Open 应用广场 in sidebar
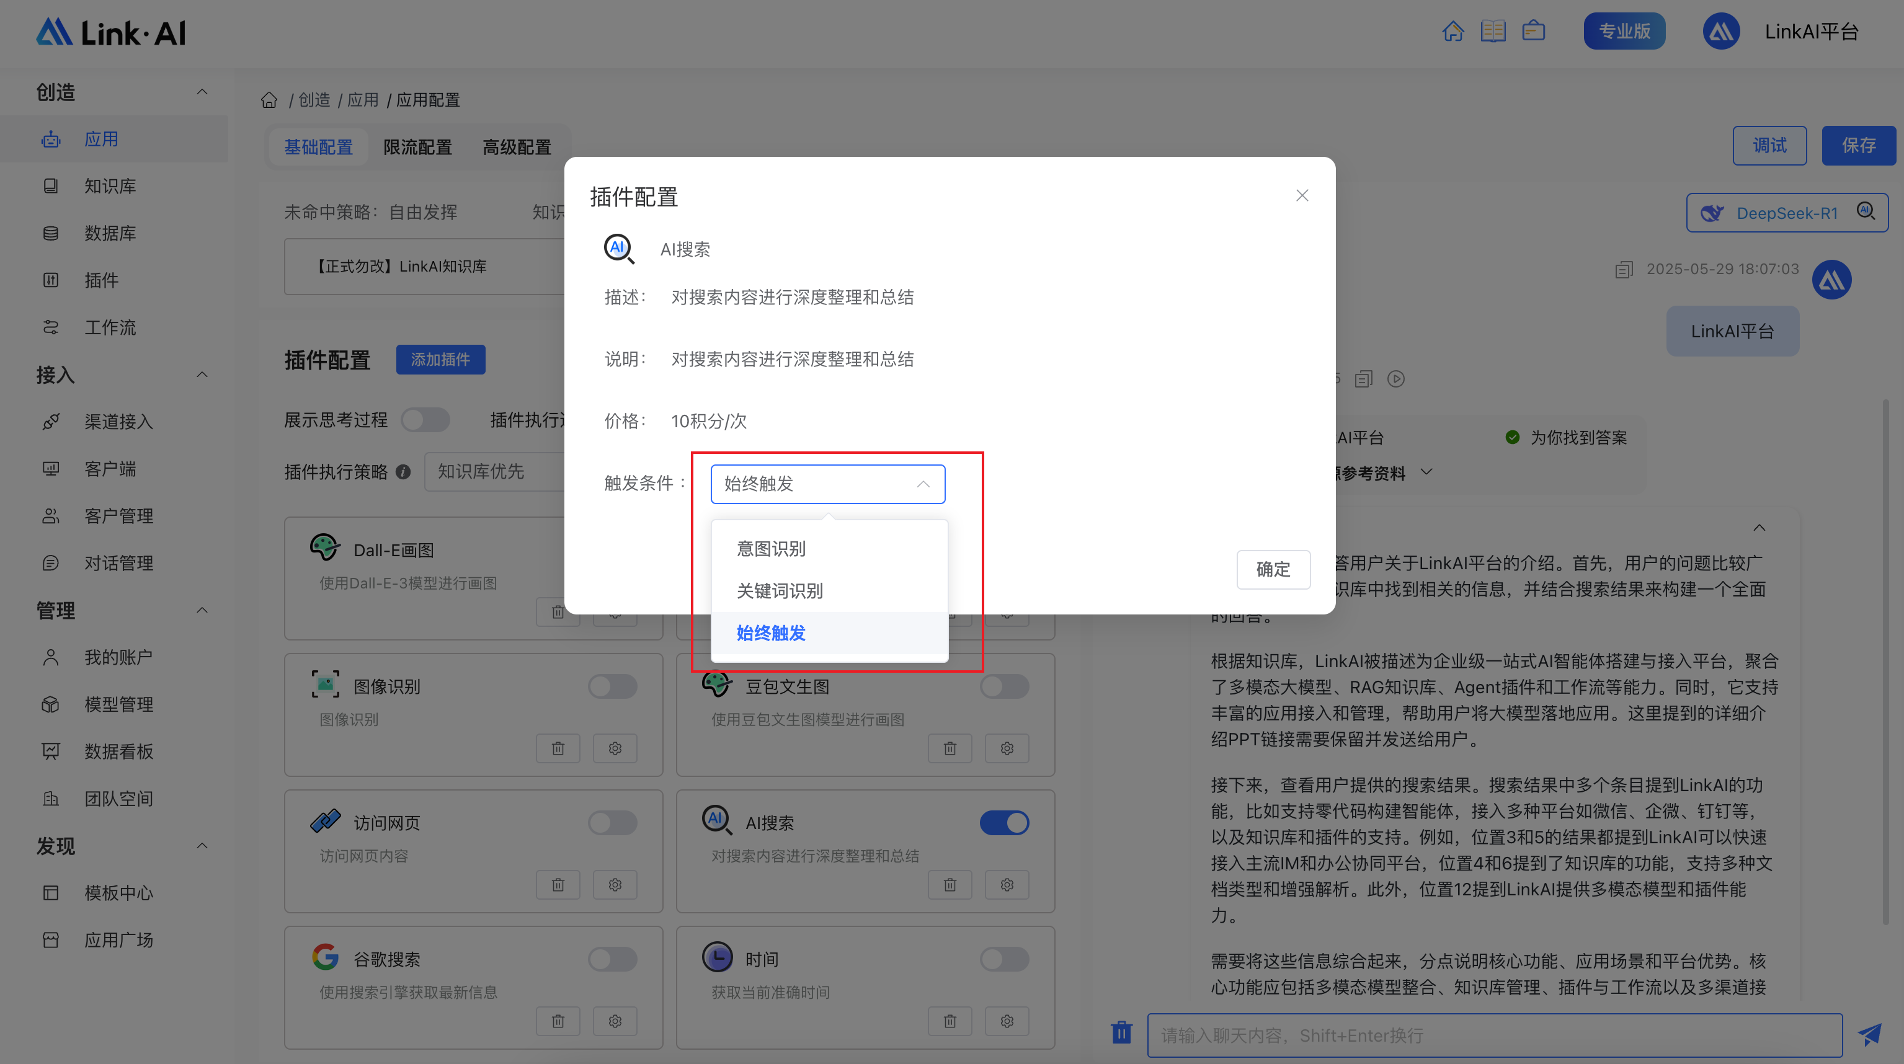The height and width of the screenshot is (1064, 1904). tap(115, 940)
